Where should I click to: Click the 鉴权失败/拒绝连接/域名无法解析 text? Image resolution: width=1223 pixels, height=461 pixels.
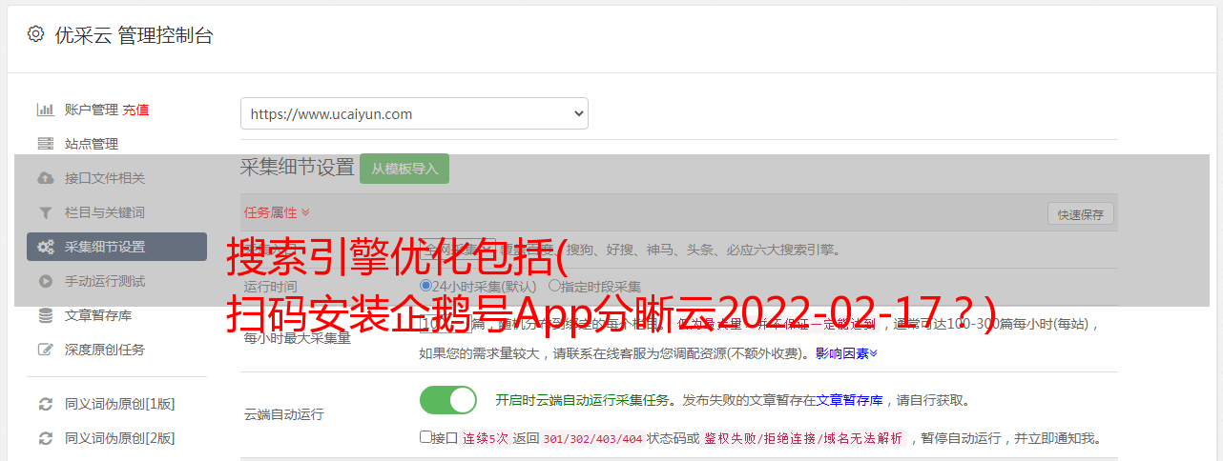point(804,438)
